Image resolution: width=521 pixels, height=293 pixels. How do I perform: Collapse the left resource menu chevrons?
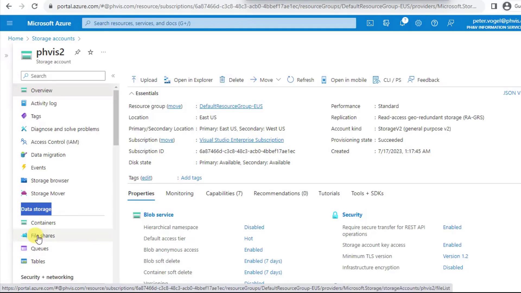(x=113, y=76)
